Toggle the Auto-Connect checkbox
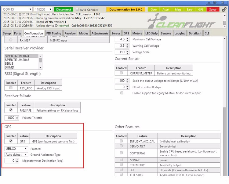229x184 pixels. pos(77,9)
